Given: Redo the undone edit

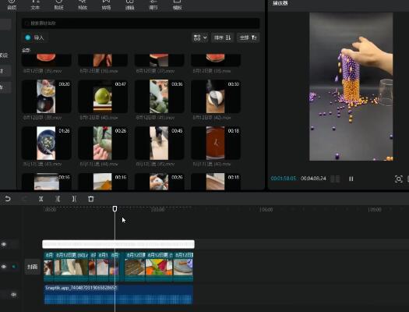Looking at the screenshot, I should coord(24,199).
